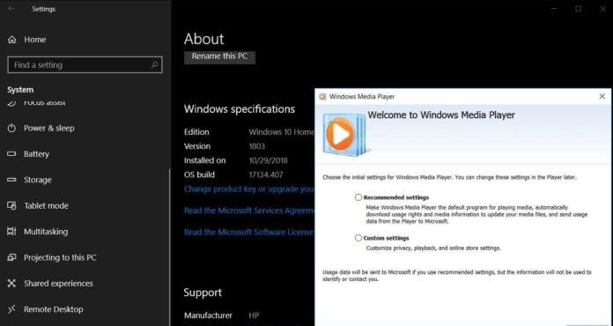613x326 pixels.
Task: Click the Rename this PC button
Action: [219, 56]
